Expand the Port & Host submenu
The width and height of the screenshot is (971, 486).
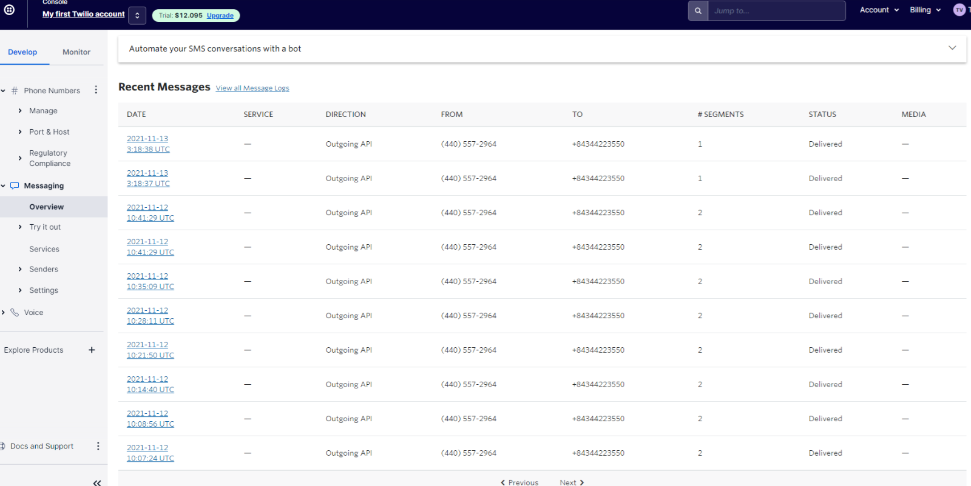20,131
